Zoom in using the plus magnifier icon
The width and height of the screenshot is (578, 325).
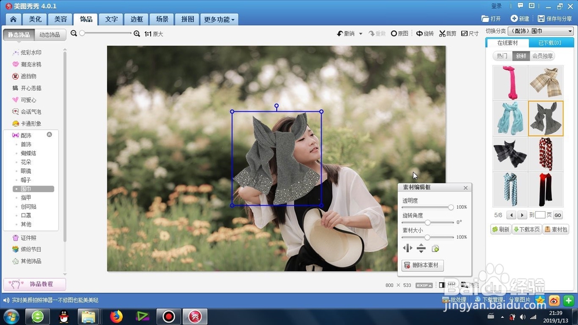137,34
